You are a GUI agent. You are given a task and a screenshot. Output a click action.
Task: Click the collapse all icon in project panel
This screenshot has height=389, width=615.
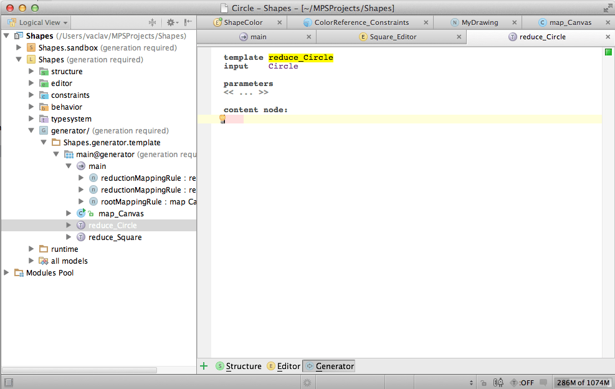pyautogui.click(x=153, y=22)
